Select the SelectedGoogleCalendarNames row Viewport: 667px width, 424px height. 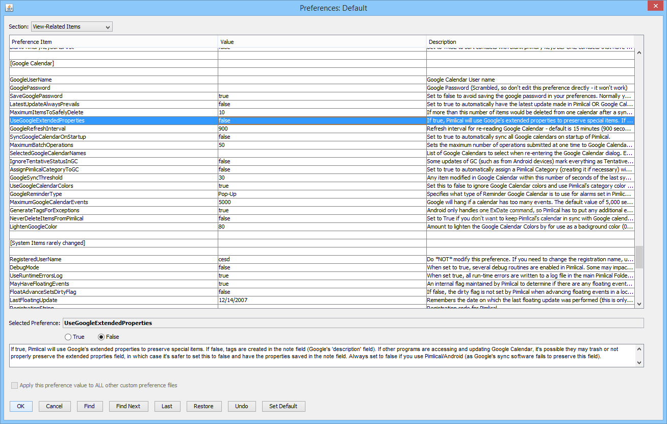[322, 153]
